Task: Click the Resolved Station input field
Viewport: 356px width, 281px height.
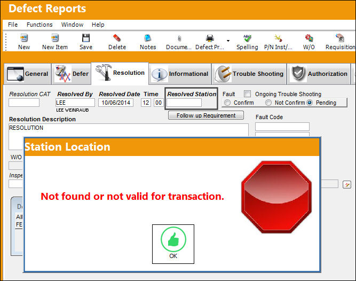Action: (x=184, y=103)
